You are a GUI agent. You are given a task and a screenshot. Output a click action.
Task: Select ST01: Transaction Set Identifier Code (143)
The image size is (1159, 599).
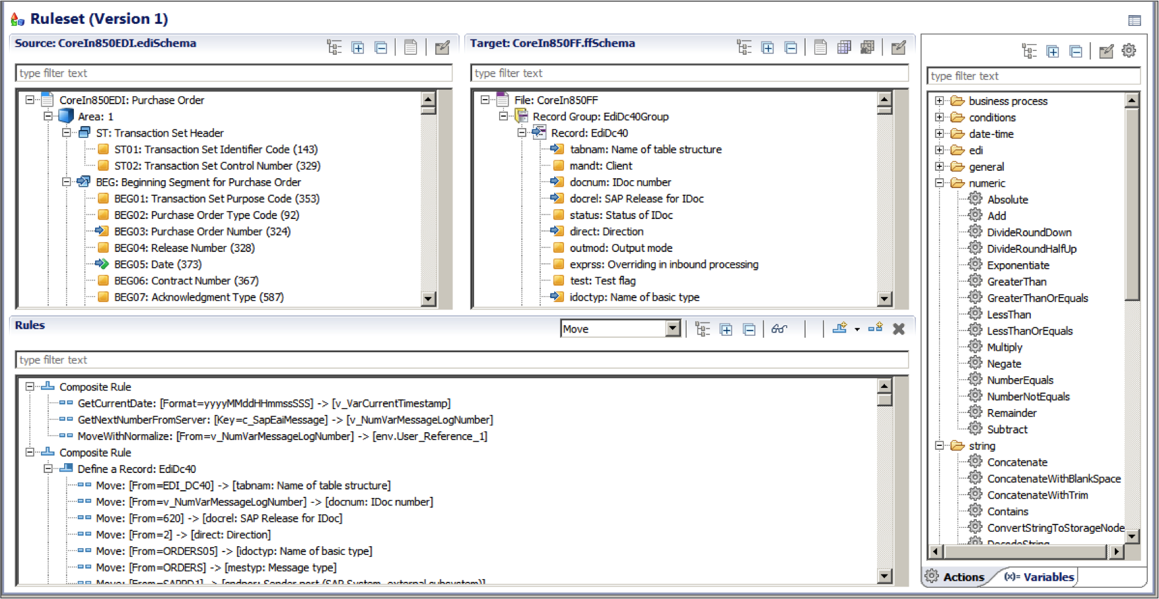tap(216, 150)
